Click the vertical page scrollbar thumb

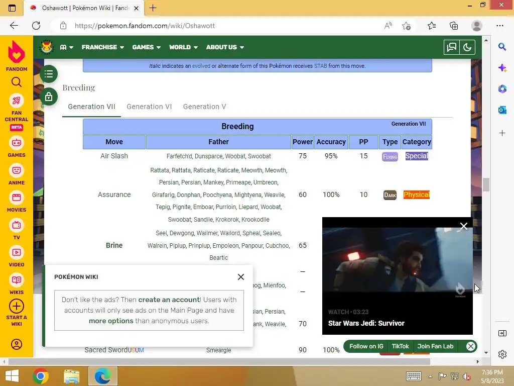point(486,184)
